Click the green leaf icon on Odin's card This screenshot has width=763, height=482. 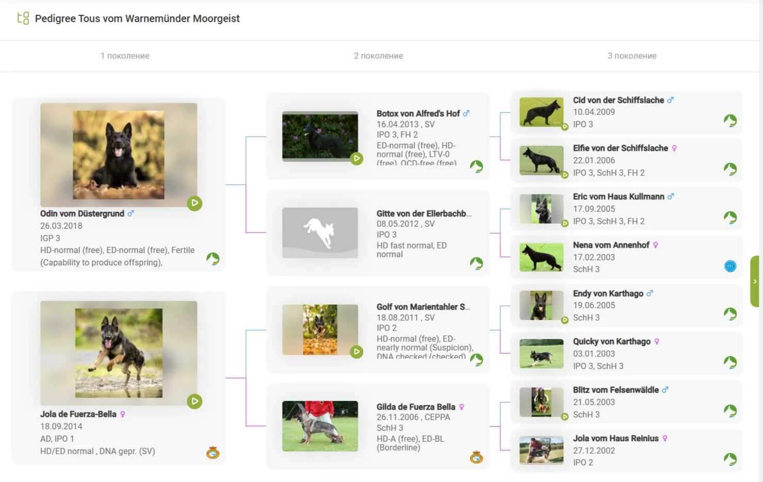[x=213, y=259]
